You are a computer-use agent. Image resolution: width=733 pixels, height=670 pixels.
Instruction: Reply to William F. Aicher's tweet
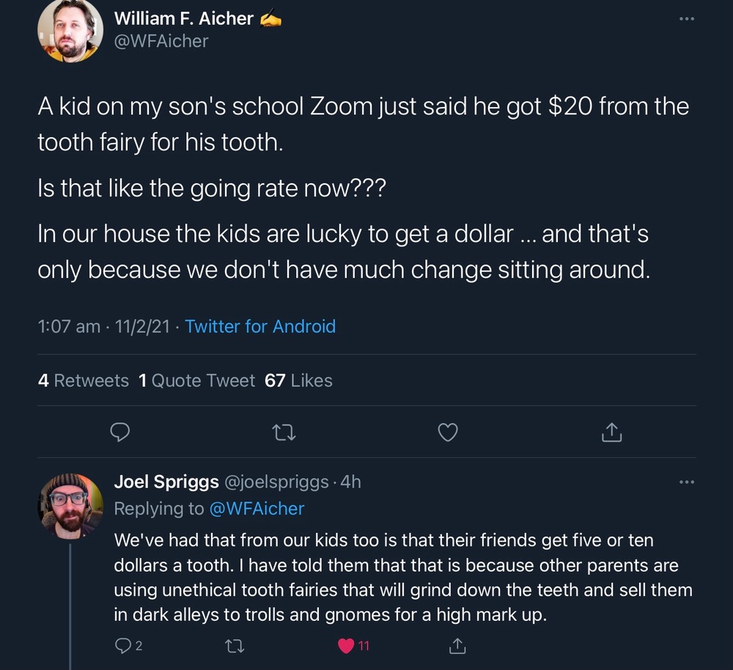point(119,433)
